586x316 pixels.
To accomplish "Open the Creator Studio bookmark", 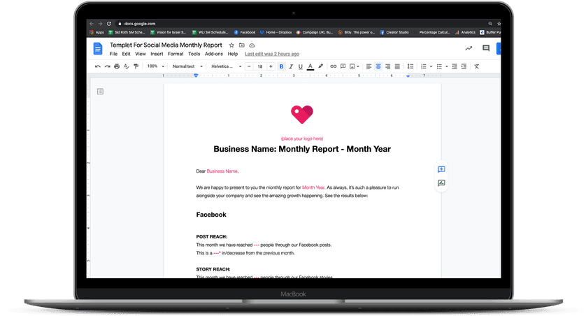I will (x=394, y=32).
